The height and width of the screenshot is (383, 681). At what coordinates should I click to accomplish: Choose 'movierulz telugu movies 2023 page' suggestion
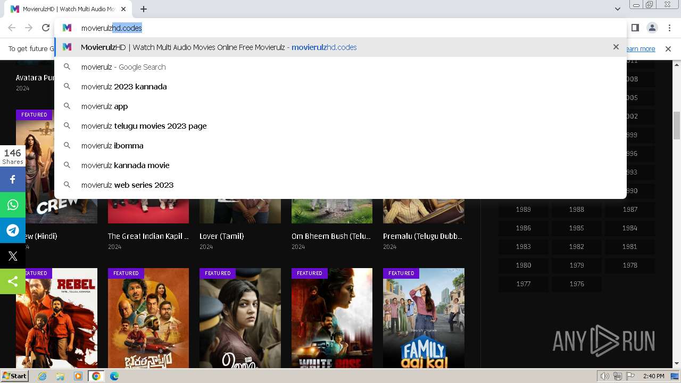(x=340, y=126)
